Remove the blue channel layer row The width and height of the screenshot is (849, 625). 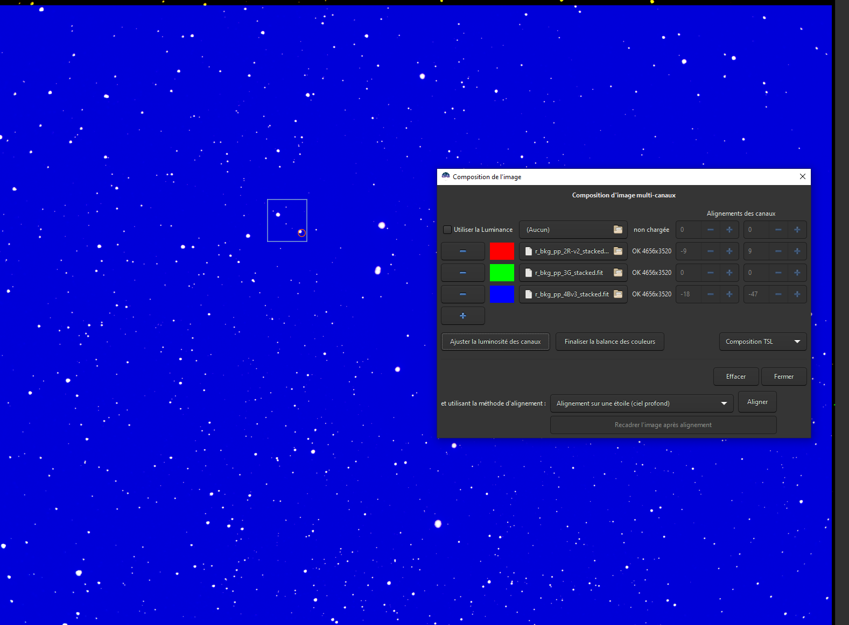463,294
